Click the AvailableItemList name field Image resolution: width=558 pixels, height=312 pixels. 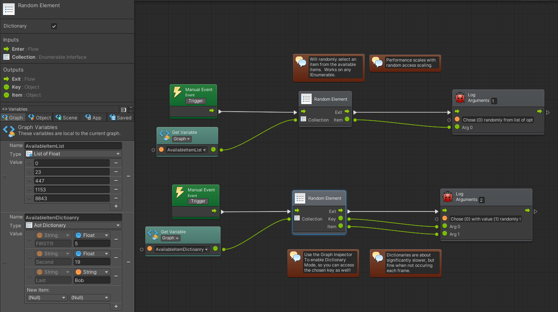(x=73, y=146)
